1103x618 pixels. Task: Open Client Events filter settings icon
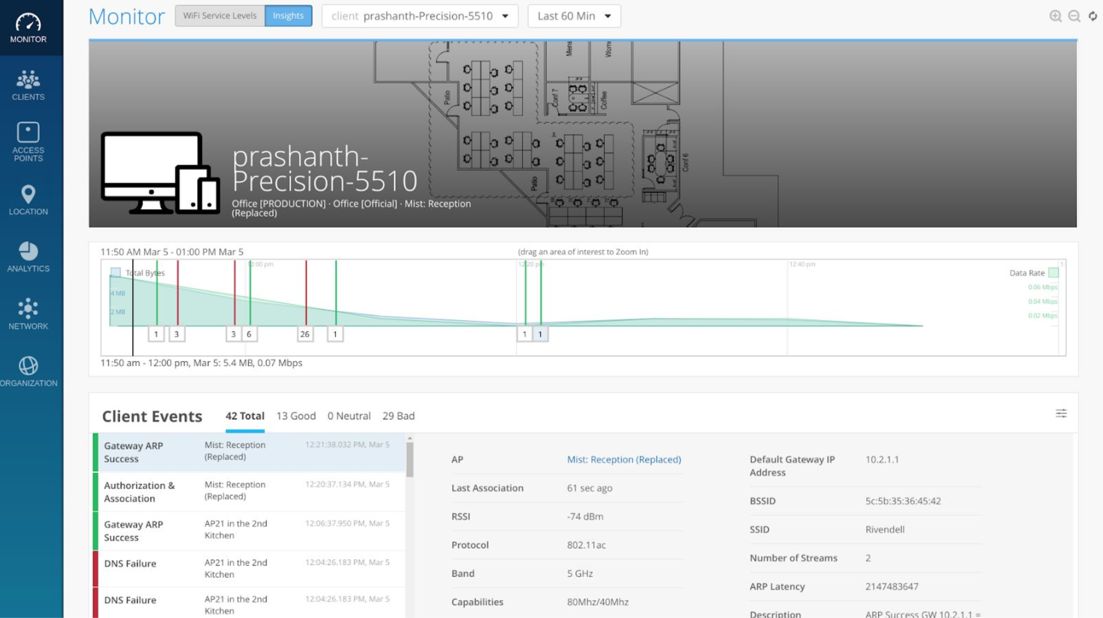click(x=1061, y=413)
